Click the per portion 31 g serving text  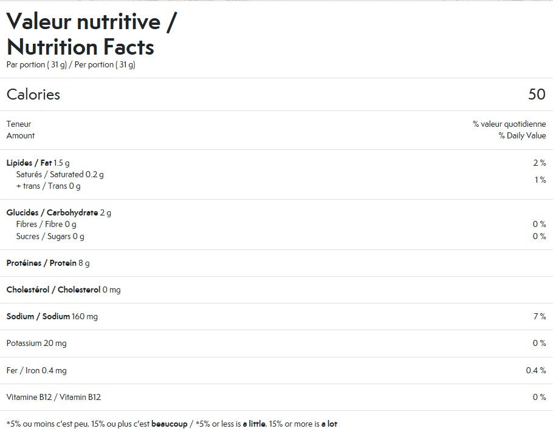point(70,65)
